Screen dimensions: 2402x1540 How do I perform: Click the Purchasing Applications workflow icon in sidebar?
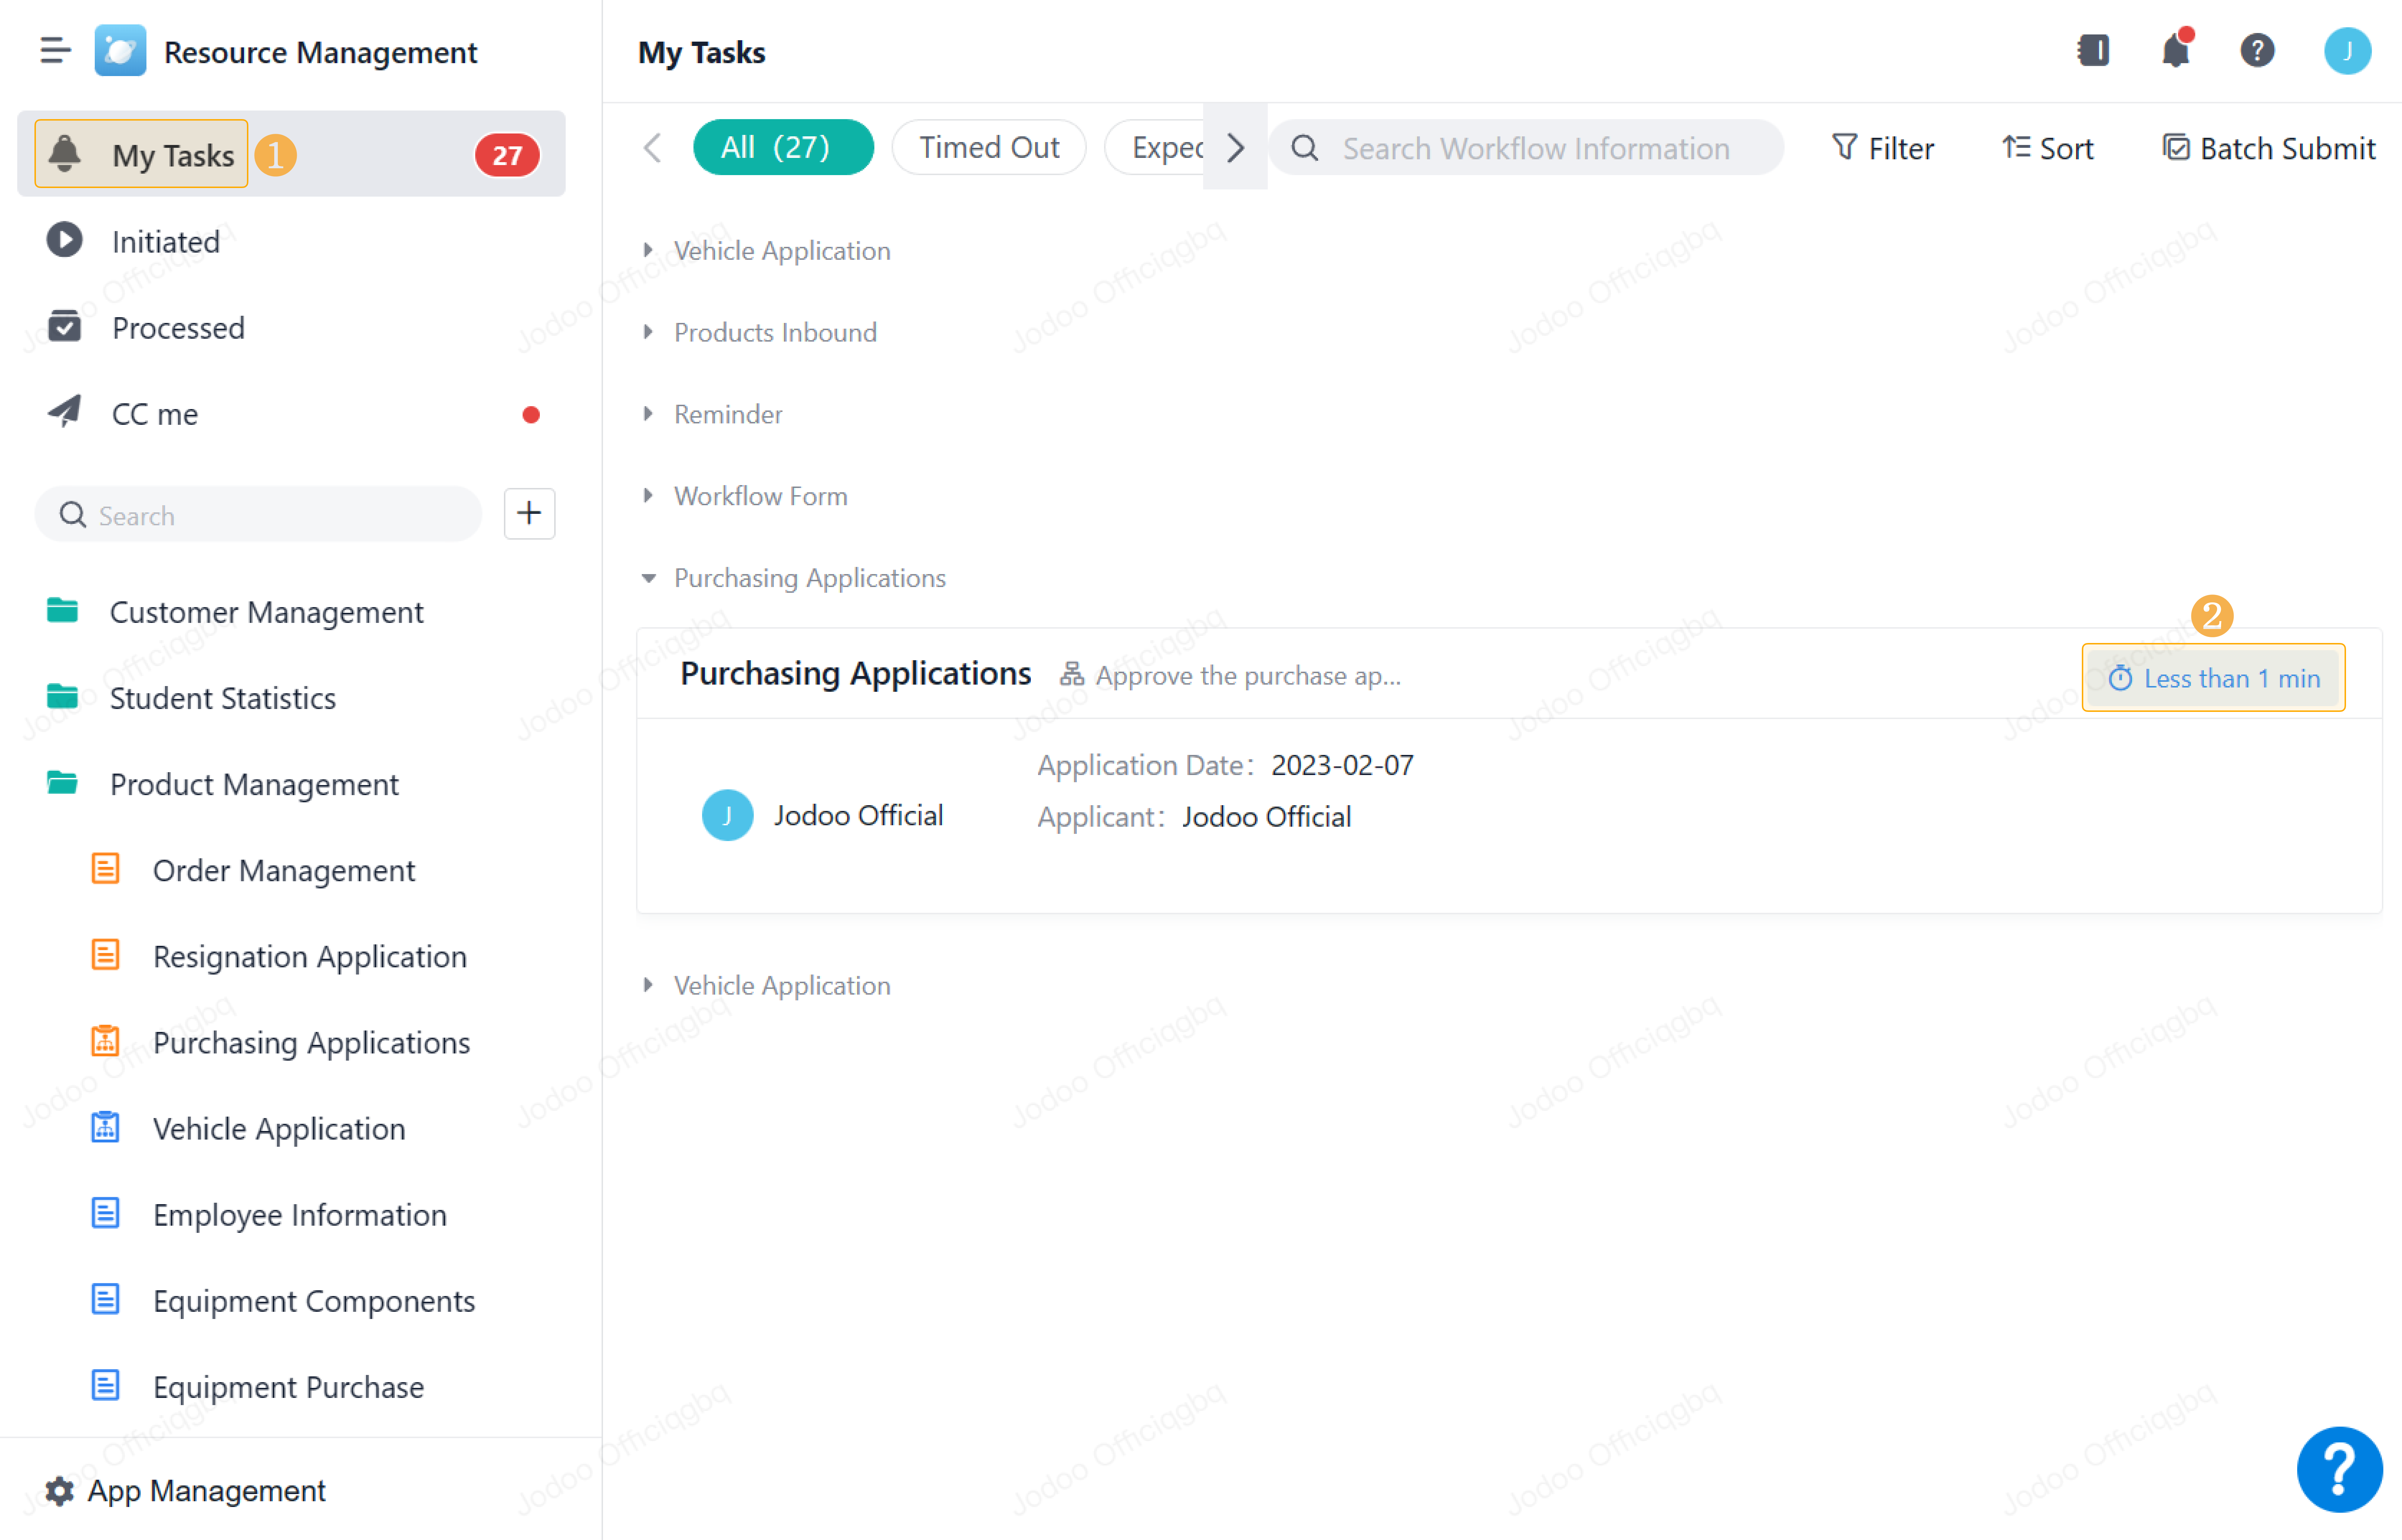(105, 1041)
